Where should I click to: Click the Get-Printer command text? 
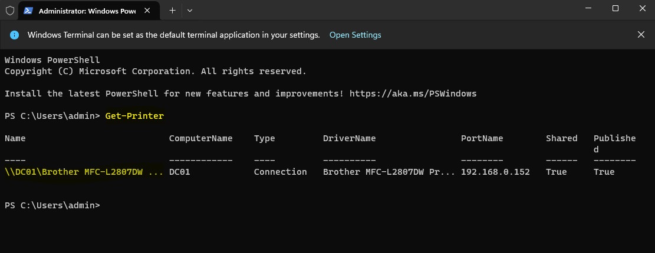pos(134,116)
